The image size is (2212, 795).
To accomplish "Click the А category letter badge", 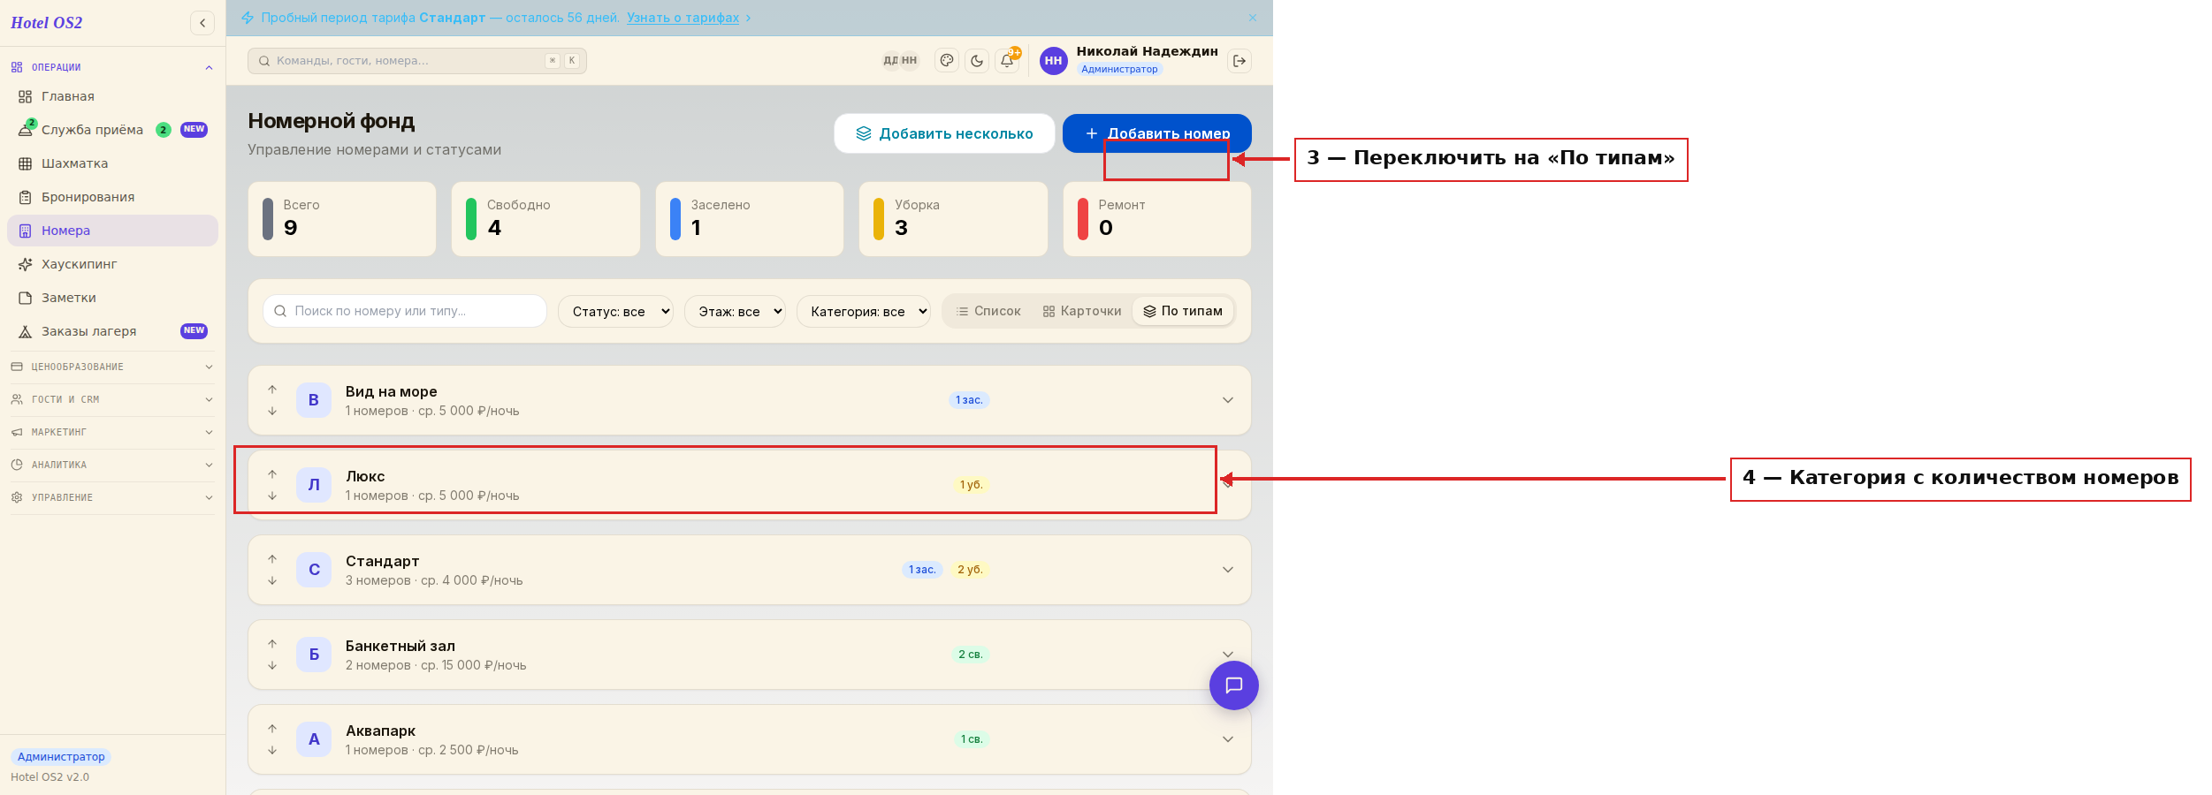I will (x=314, y=739).
